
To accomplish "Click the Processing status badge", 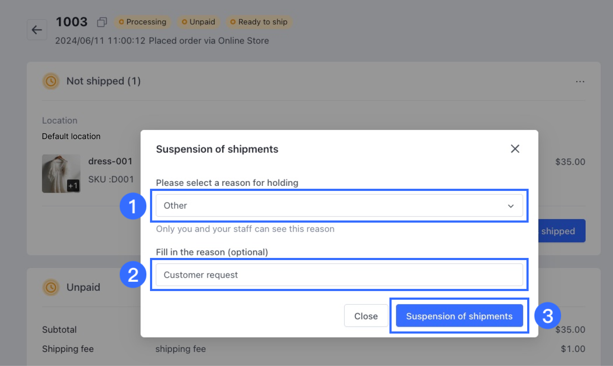I will click(x=143, y=22).
